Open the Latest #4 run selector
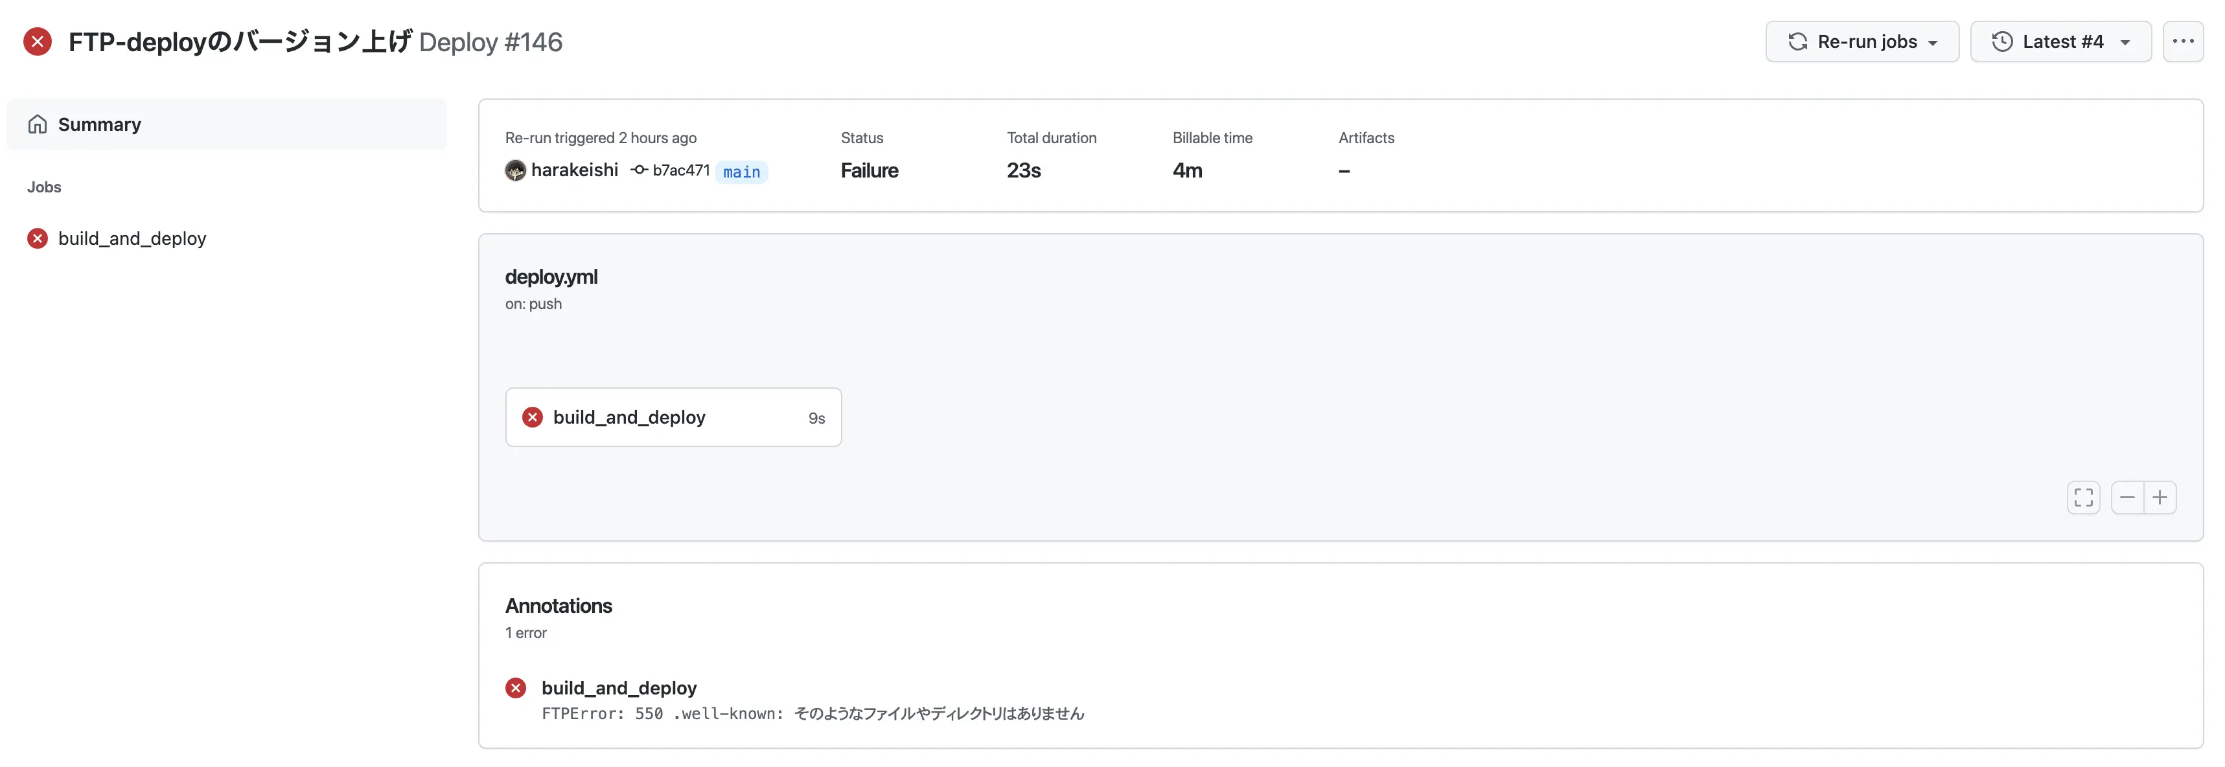 click(2062, 41)
